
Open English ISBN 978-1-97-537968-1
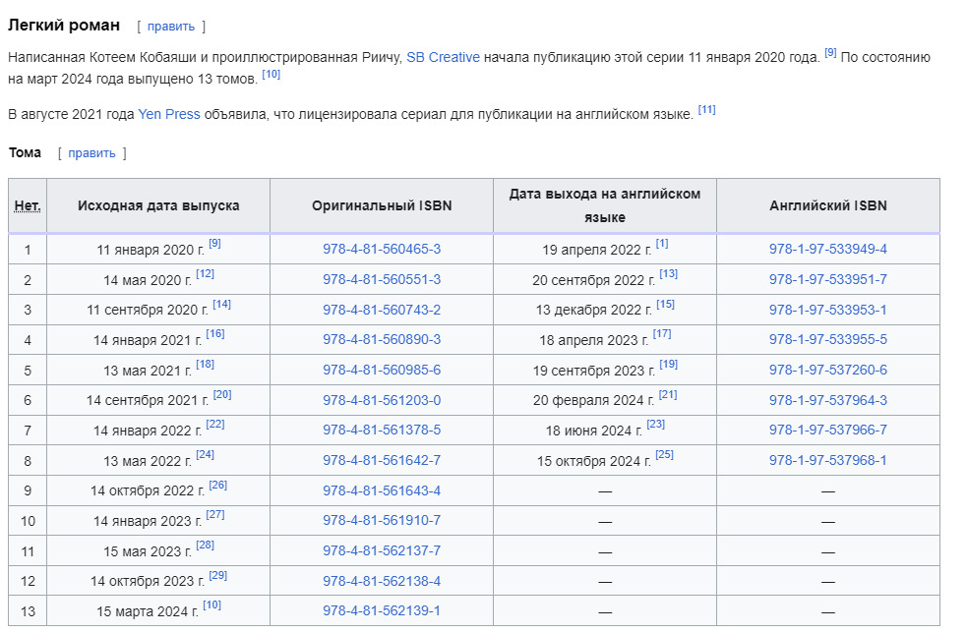827,460
